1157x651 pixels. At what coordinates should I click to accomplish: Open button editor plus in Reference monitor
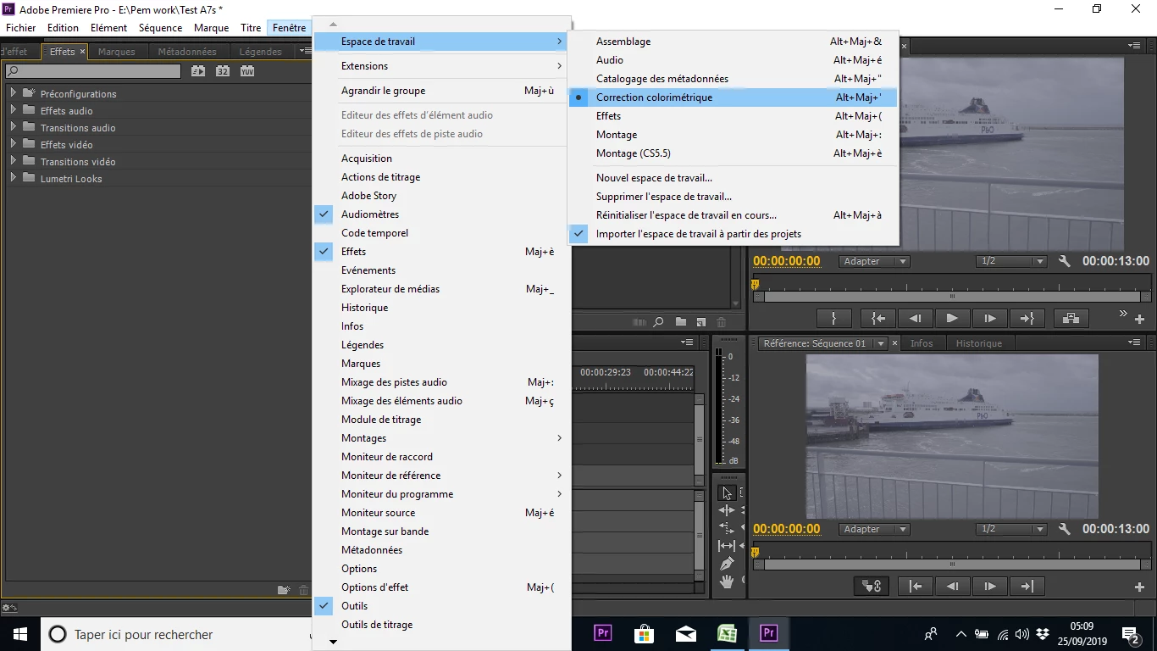pos(1139,587)
